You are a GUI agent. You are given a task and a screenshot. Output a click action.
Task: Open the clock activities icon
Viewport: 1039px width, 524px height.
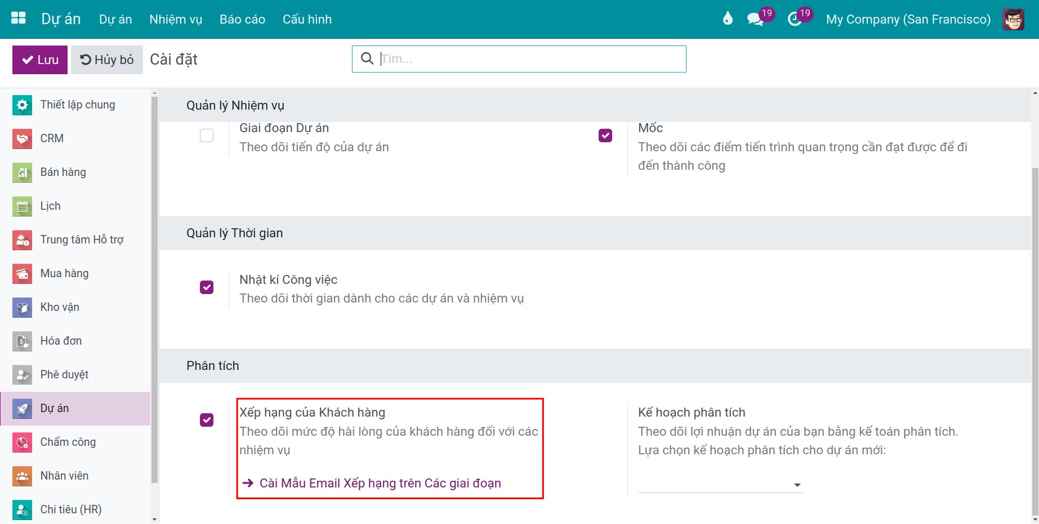click(x=795, y=19)
